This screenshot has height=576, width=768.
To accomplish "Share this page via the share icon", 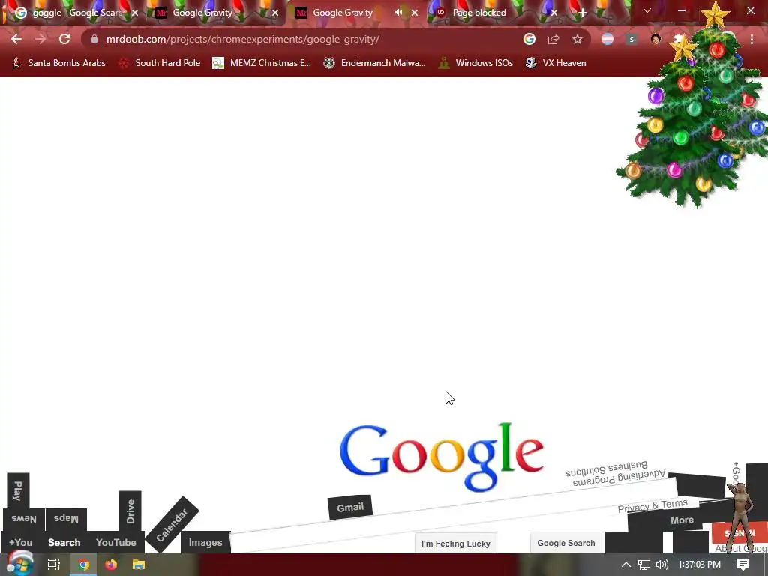I will (553, 39).
